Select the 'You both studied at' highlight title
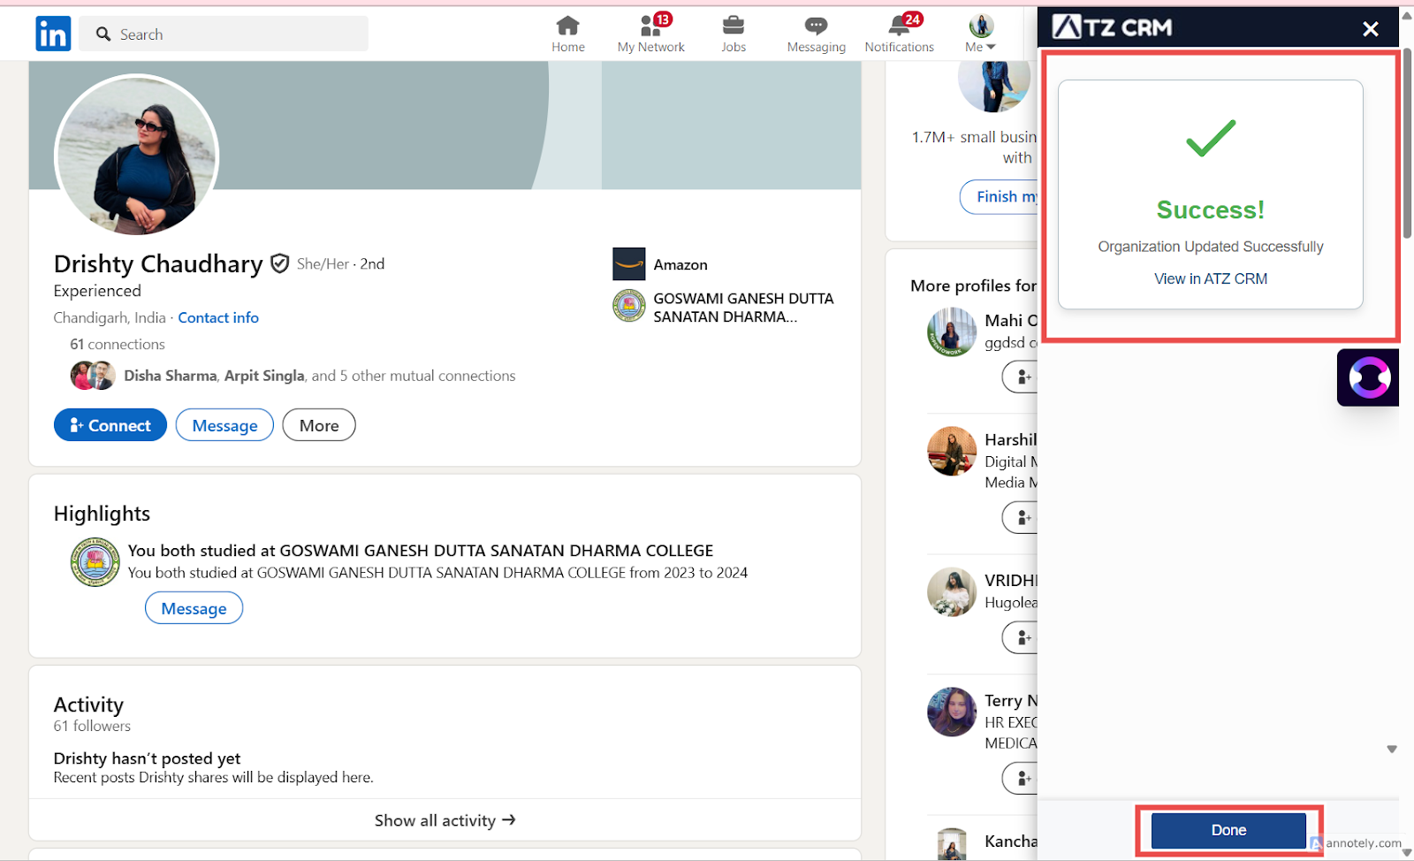Image resolution: width=1414 pixels, height=861 pixels. [421, 551]
